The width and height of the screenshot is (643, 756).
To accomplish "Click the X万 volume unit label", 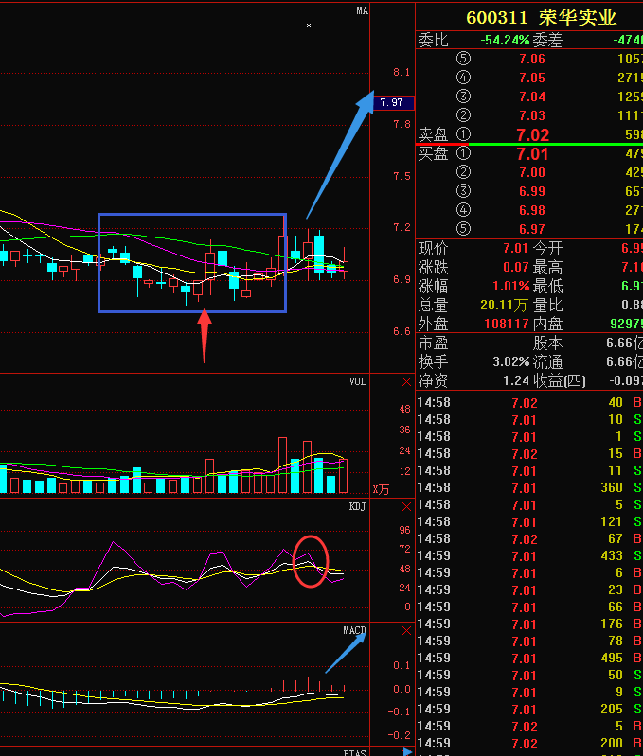I will pyautogui.click(x=381, y=490).
